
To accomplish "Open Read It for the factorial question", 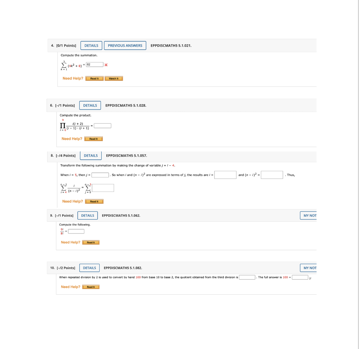I will point(91,242).
